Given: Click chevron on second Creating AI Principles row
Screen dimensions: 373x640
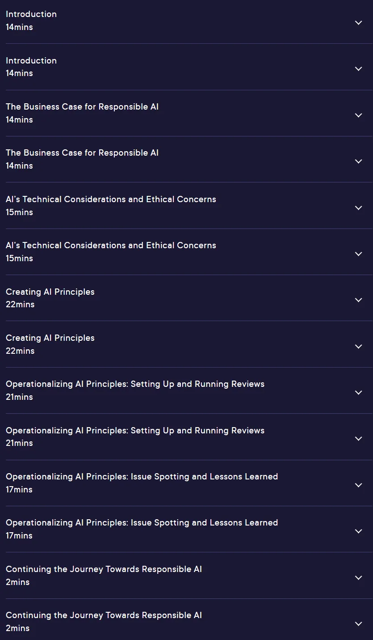Looking at the screenshot, I should pyautogui.click(x=358, y=346).
